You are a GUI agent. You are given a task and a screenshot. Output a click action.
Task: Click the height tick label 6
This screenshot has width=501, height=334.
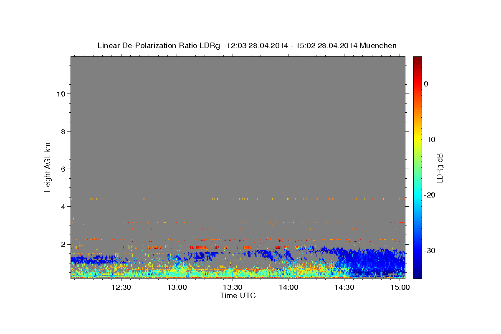pos(62,169)
